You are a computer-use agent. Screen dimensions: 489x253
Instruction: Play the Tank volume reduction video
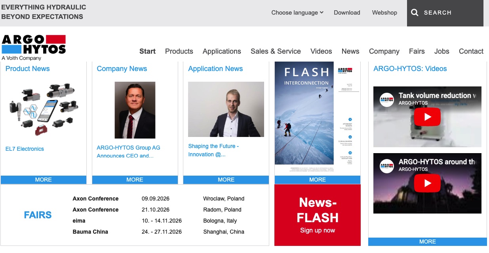427,117
